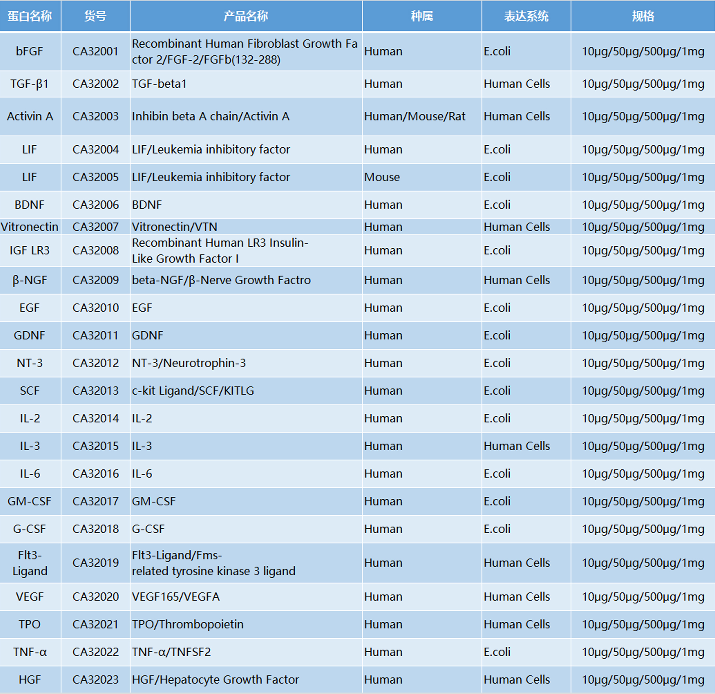Select the Human/Mouse/Rat species cell
Image resolution: width=715 pixels, height=694 pixels.
coord(422,117)
